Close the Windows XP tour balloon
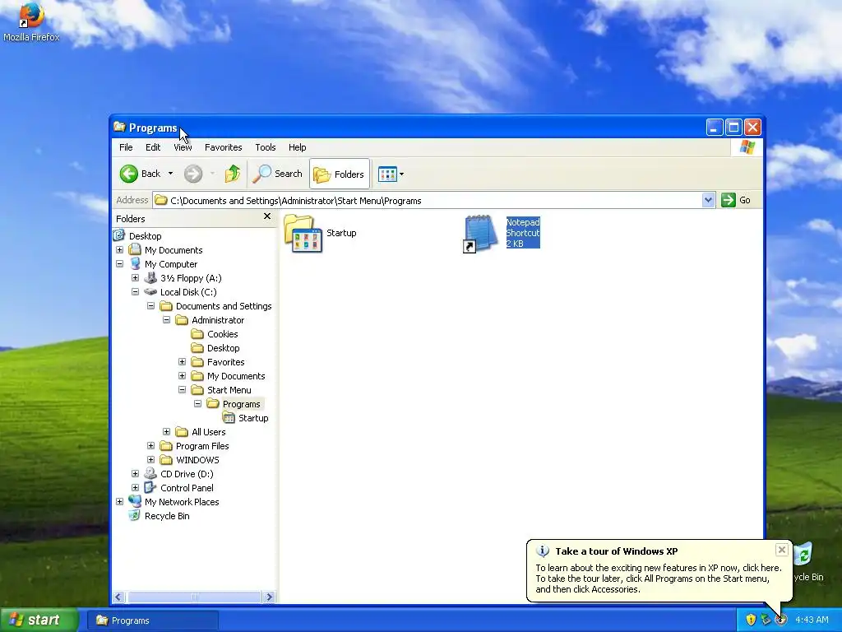The height and width of the screenshot is (632, 842). 782,550
